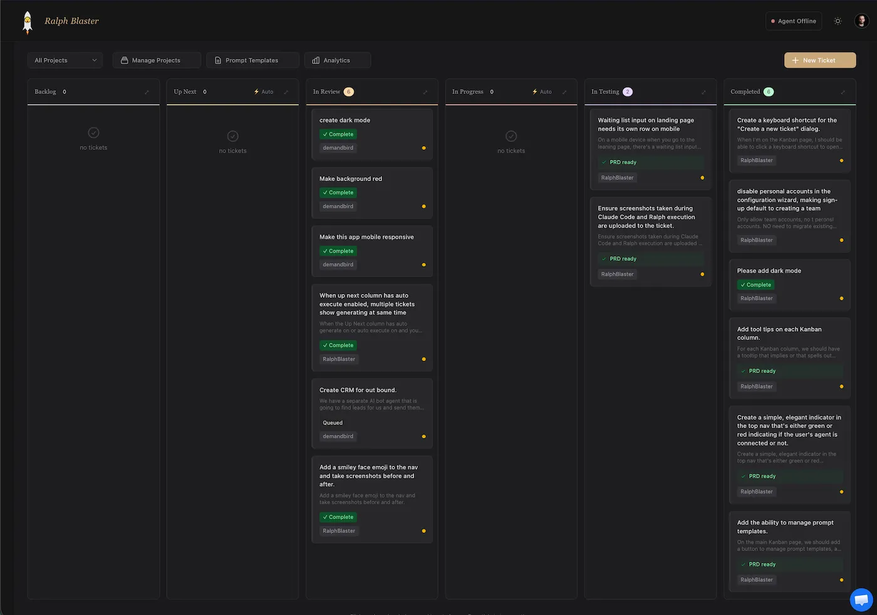Expand the Completed column fullscreen

coord(843,91)
